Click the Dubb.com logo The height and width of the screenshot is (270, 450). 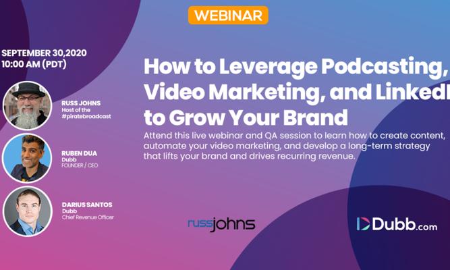click(397, 223)
